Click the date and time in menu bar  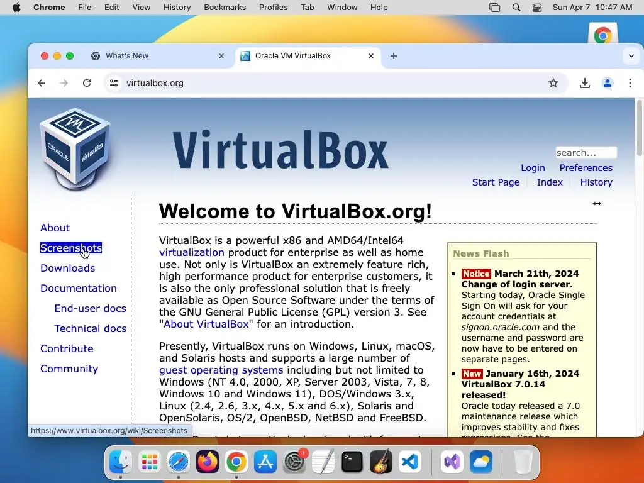point(592,8)
